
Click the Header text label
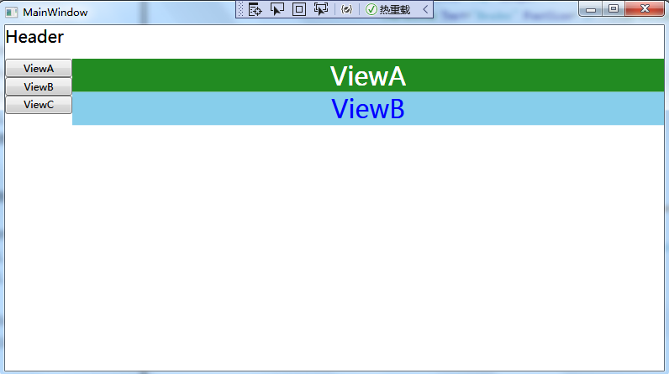coord(34,37)
